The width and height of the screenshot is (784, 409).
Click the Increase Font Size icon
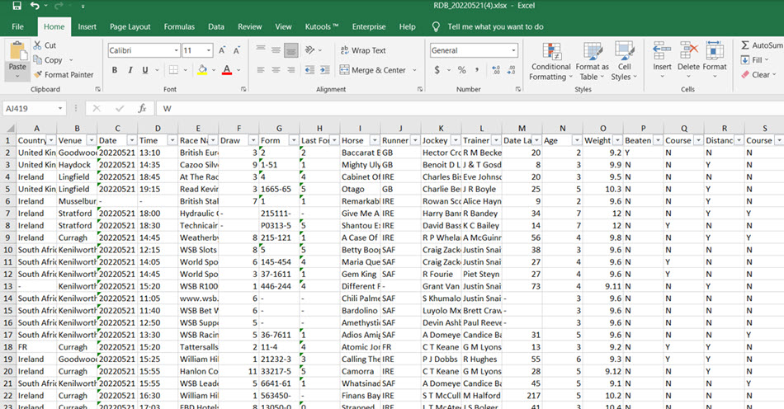point(223,50)
